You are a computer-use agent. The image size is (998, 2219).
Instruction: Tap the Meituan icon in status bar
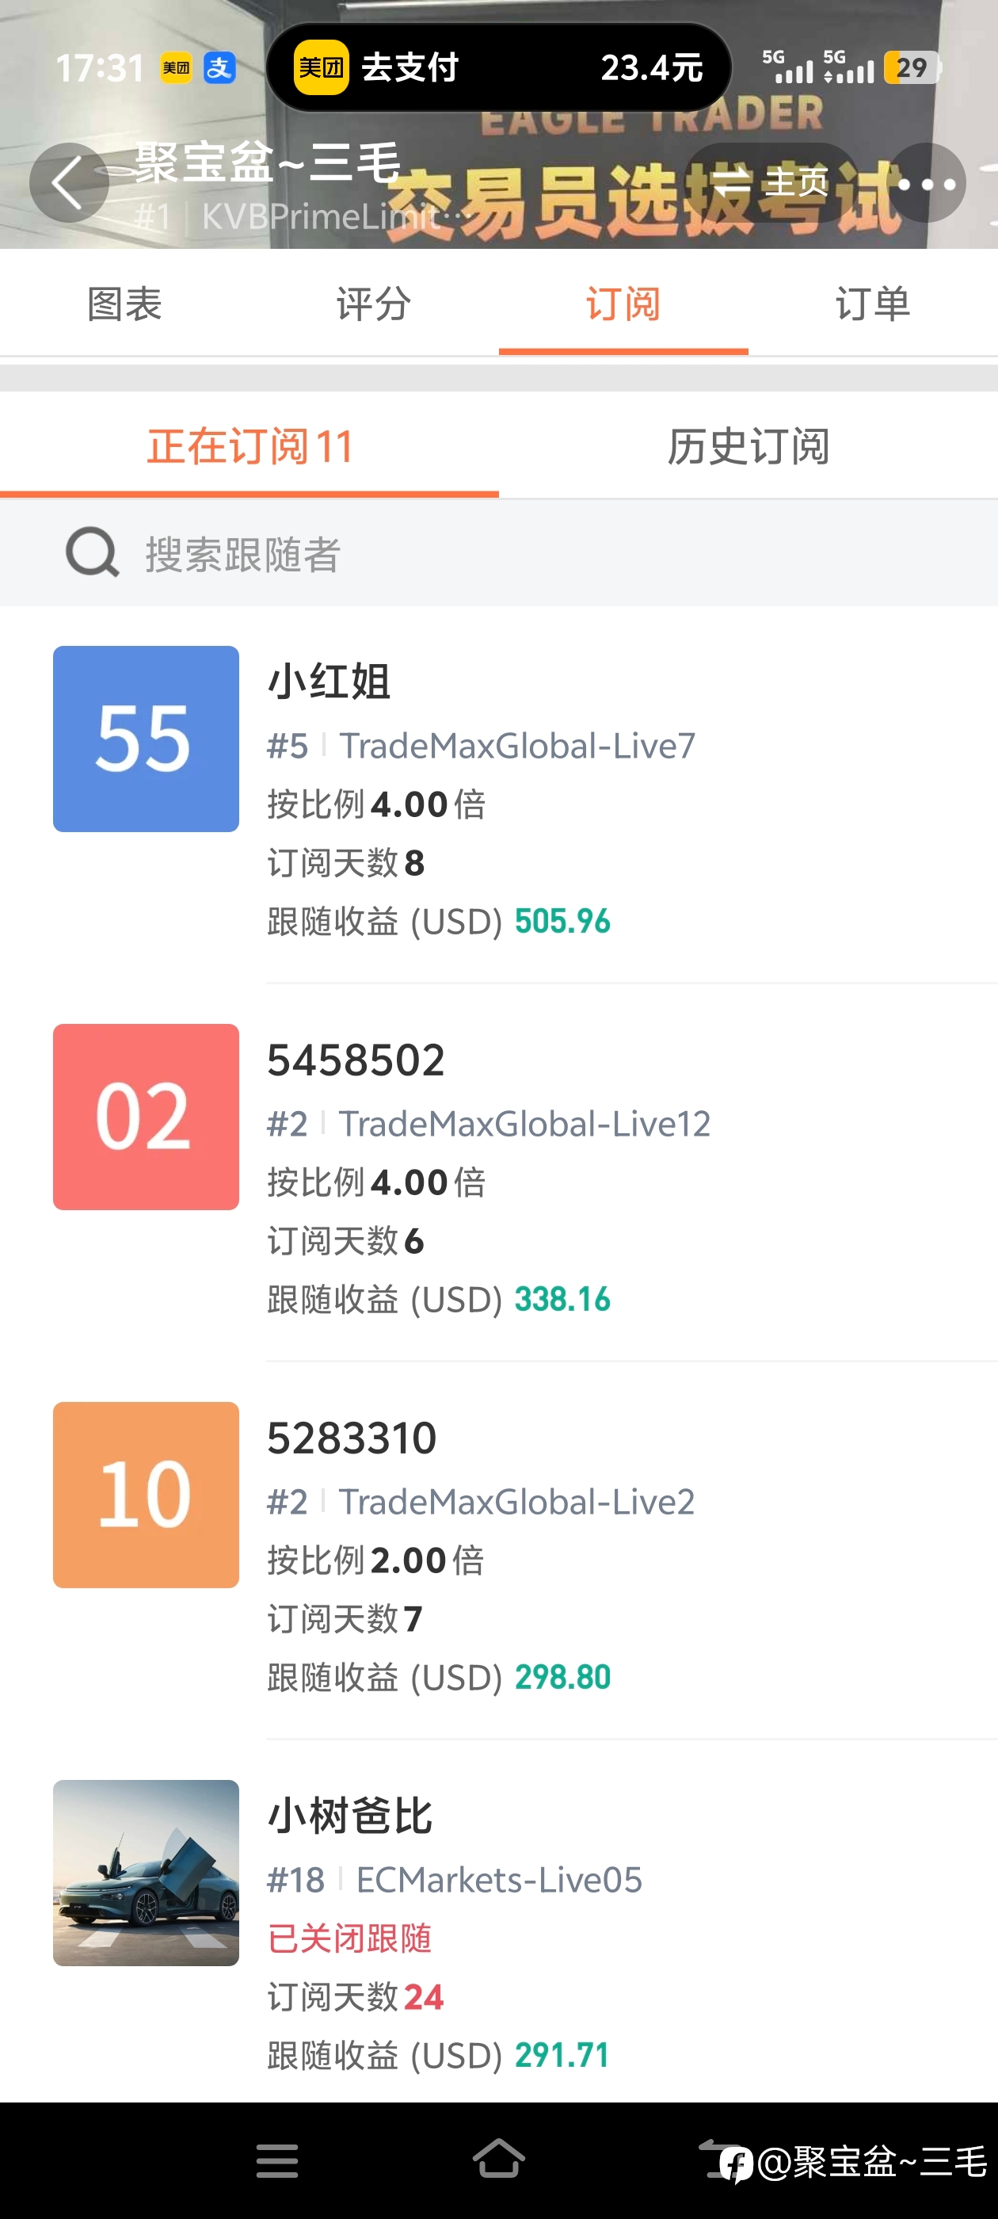177,68
